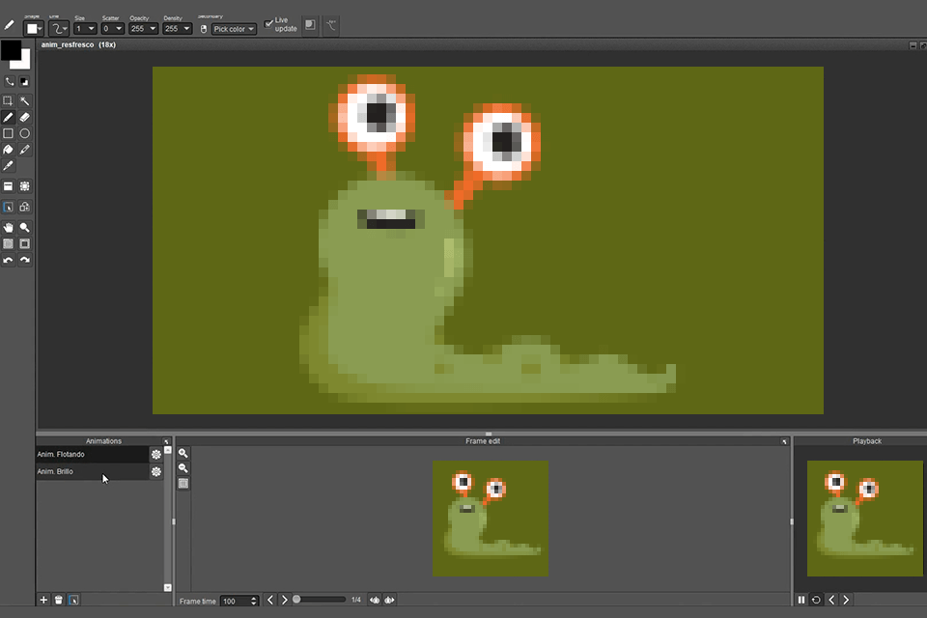Toggle the Live update checkbox
927x618 pixels.
click(x=268, y=24)
